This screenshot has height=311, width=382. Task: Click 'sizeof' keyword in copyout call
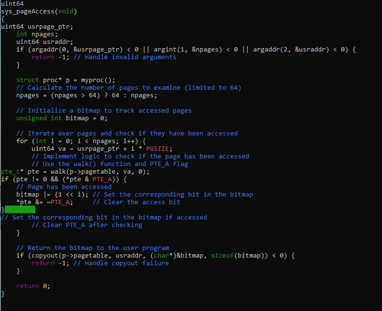tap(223, 256)
